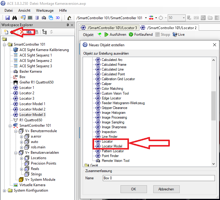Select Greifer R1 Quattro650 in the tree
The width and height of the screenshot is (220, 200).
pos(36,82)
